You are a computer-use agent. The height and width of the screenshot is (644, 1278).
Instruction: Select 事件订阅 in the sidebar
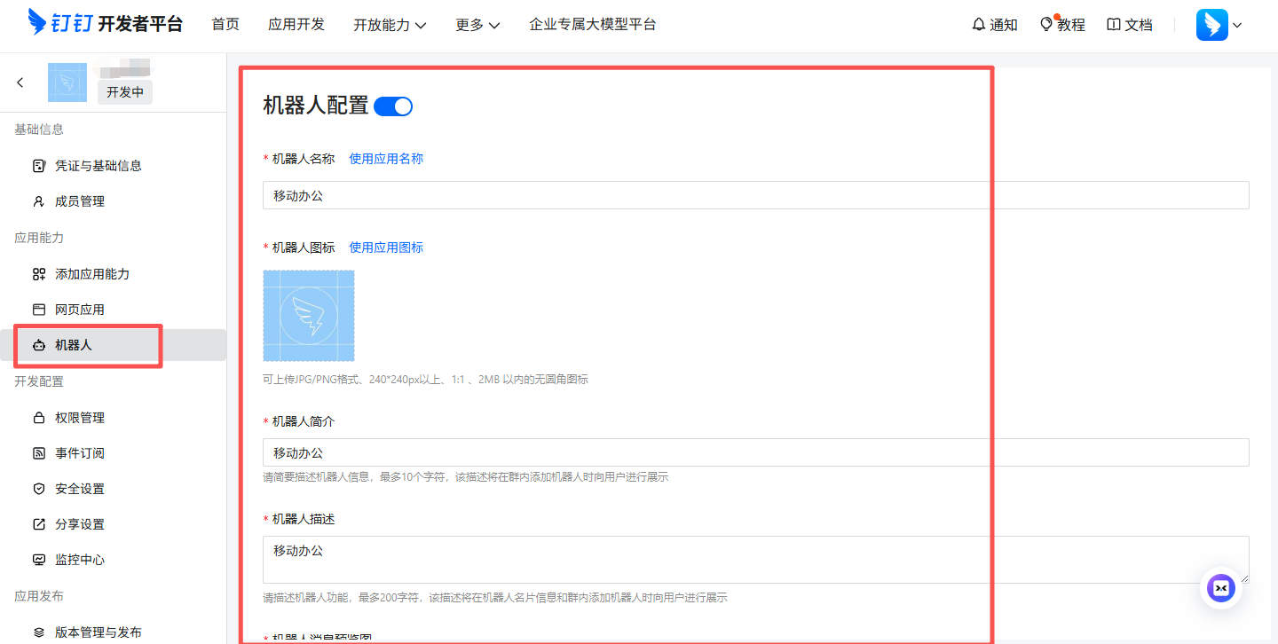click(80, 453)
